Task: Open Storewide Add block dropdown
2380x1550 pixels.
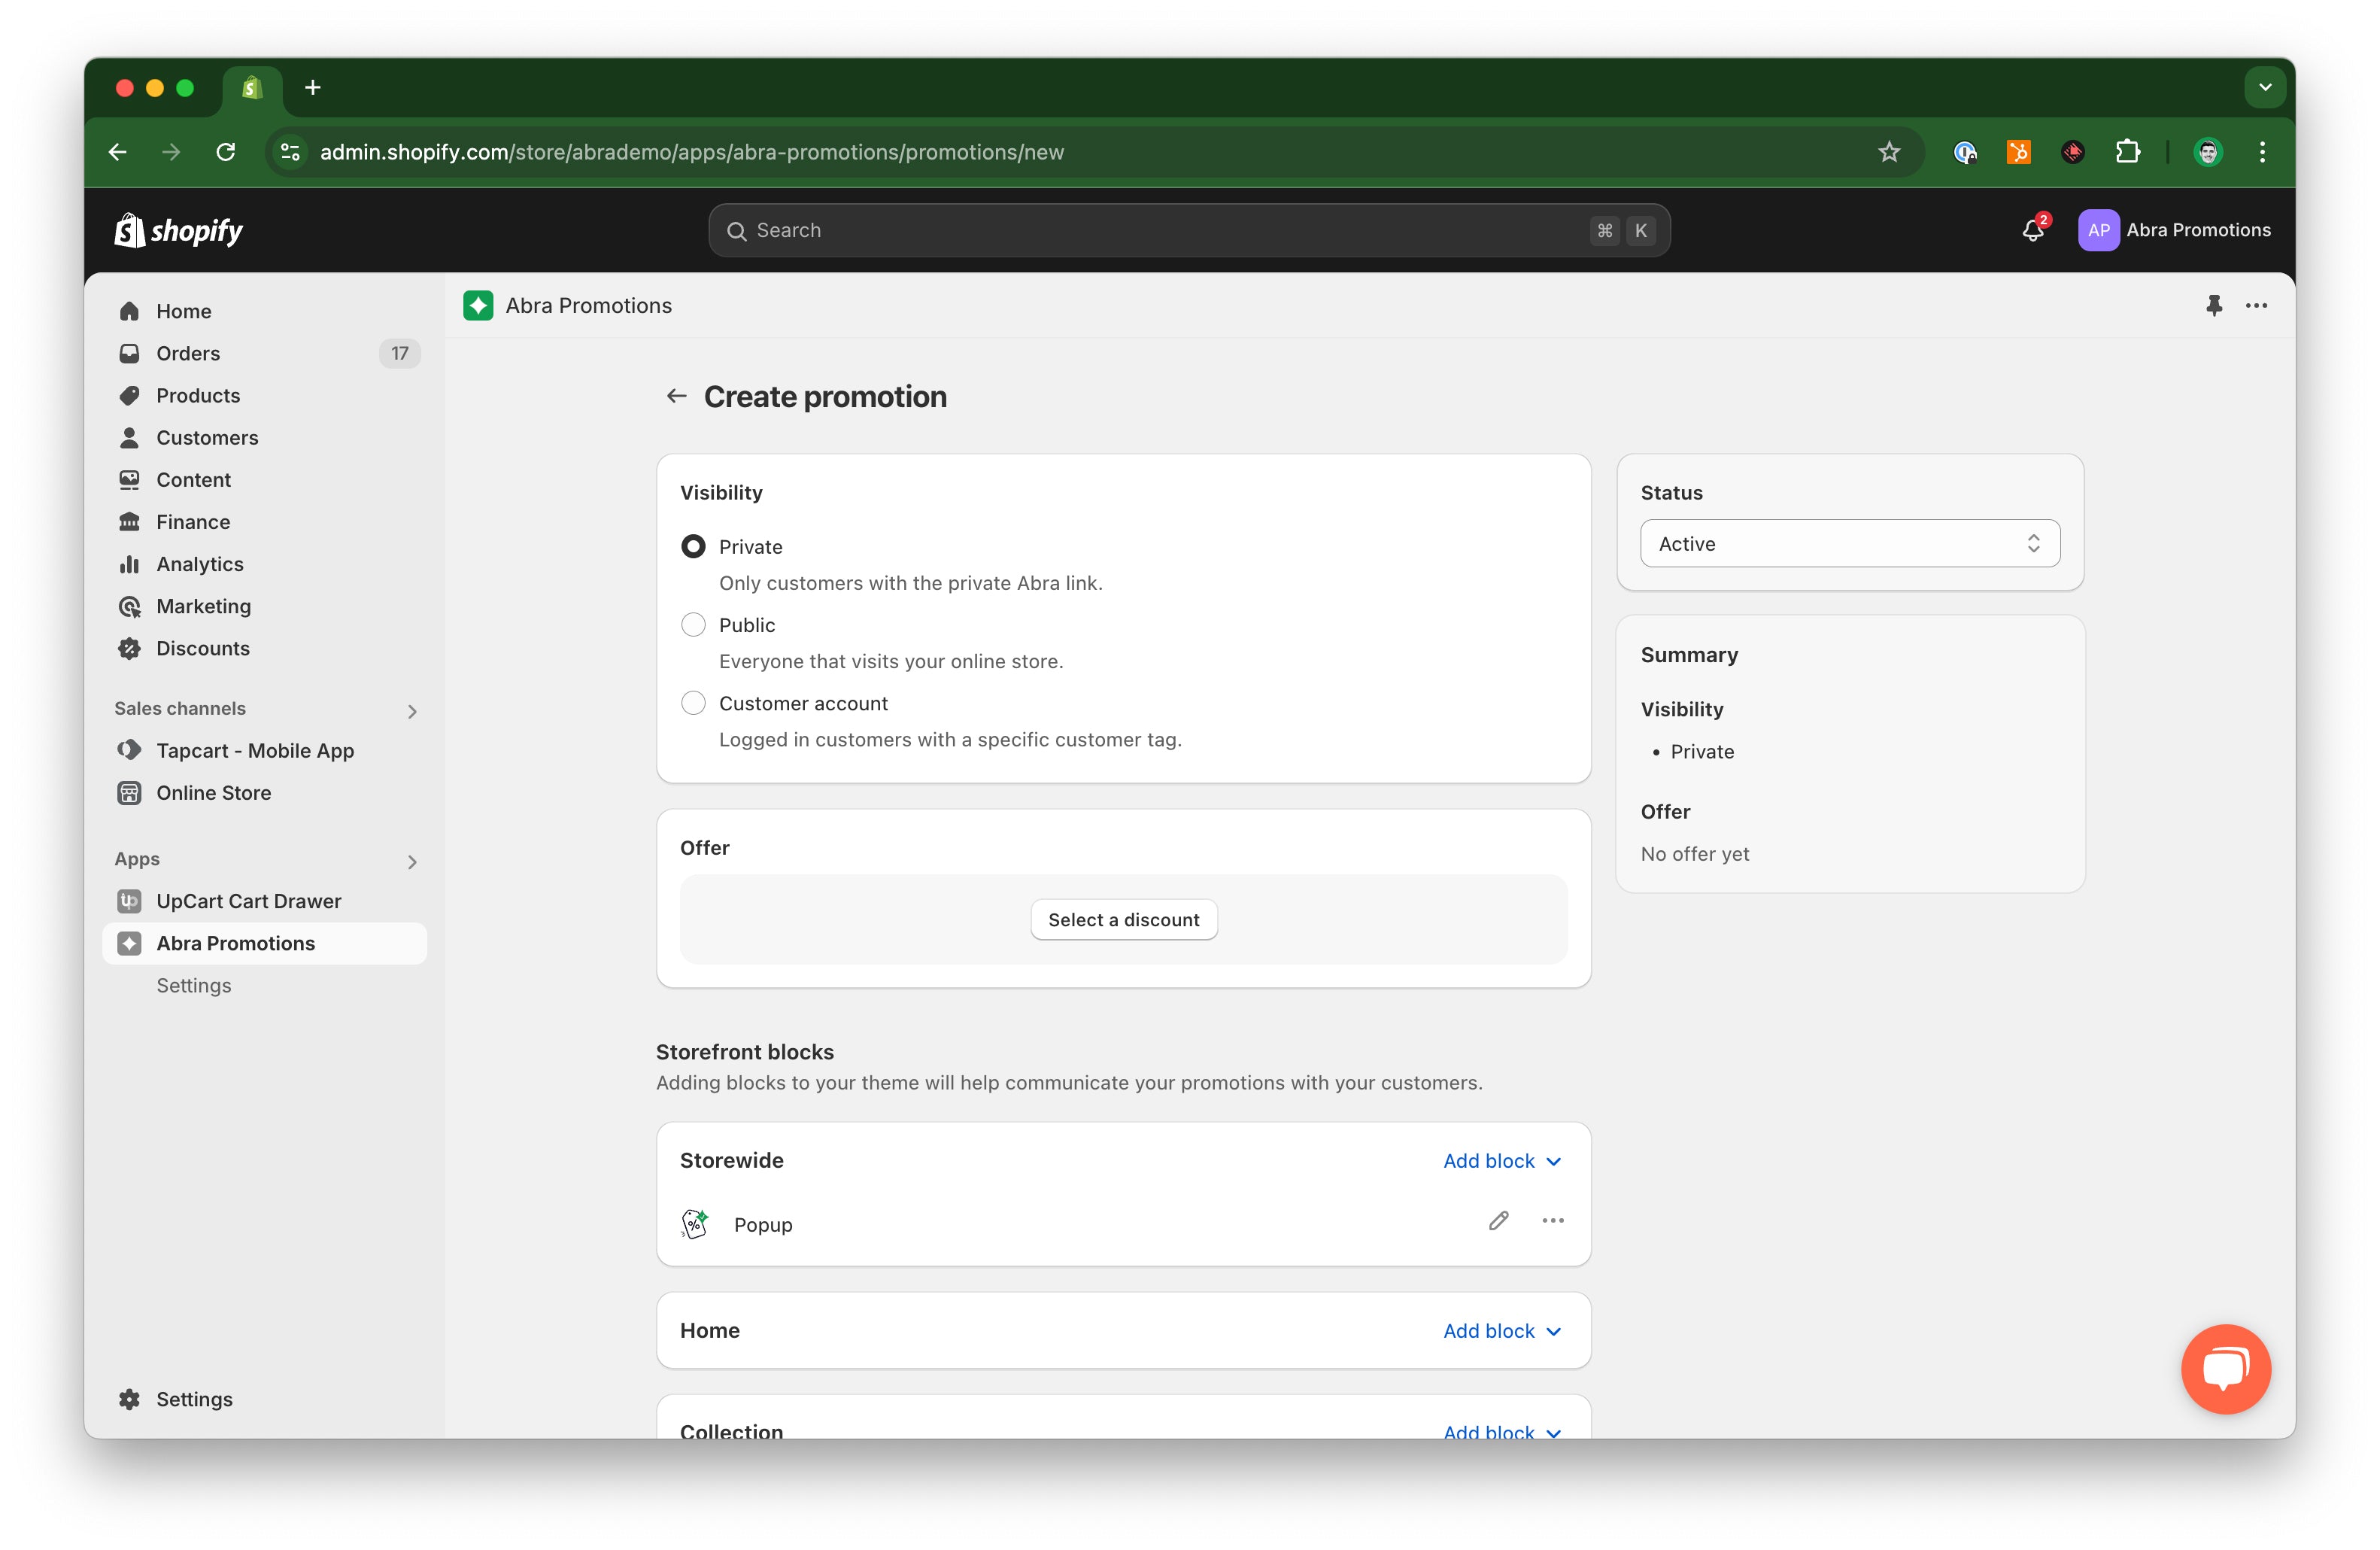Action: coord(1502,1161)
